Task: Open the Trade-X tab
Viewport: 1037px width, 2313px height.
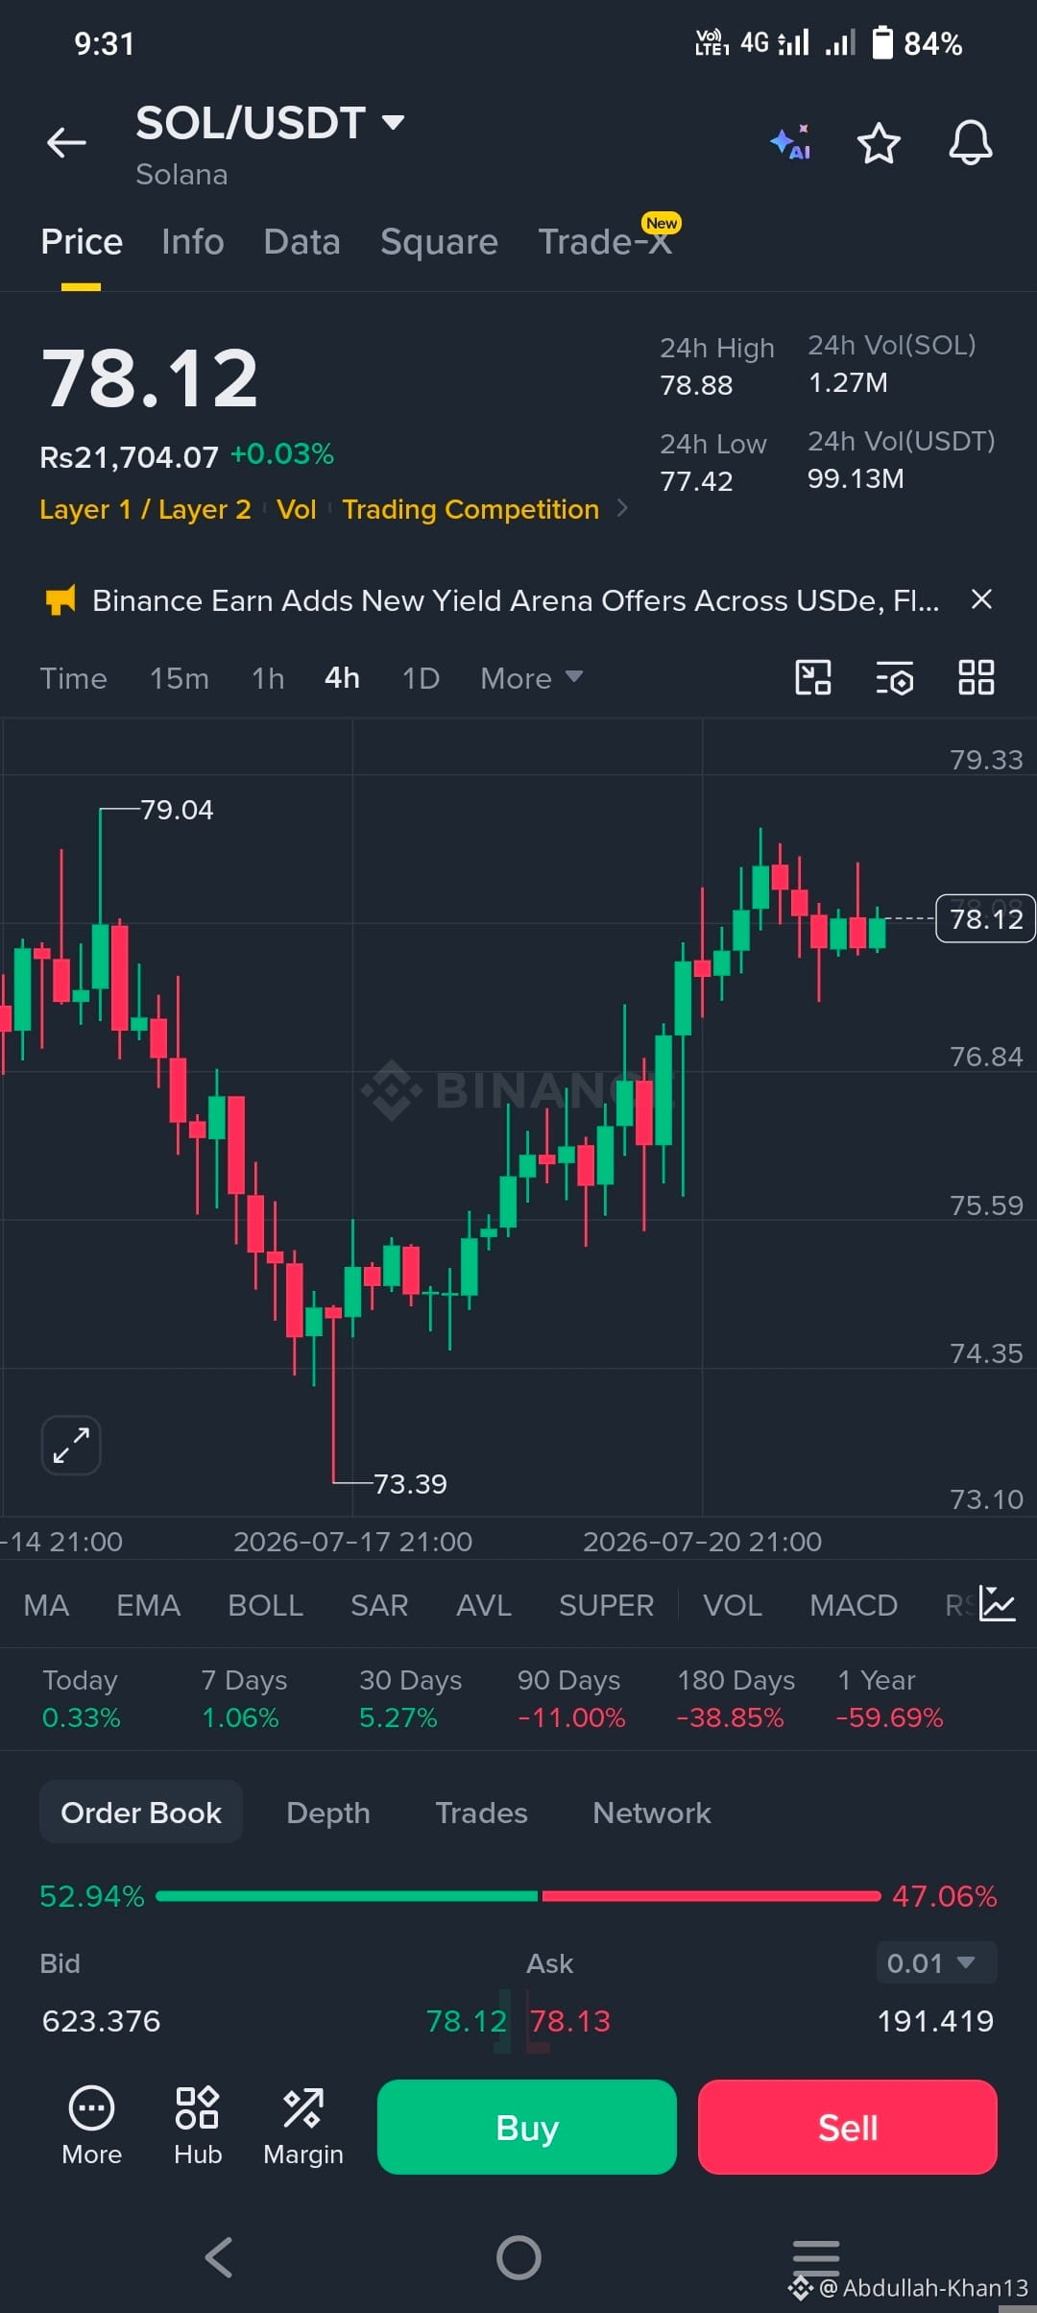Action: (x=605, y=242)
